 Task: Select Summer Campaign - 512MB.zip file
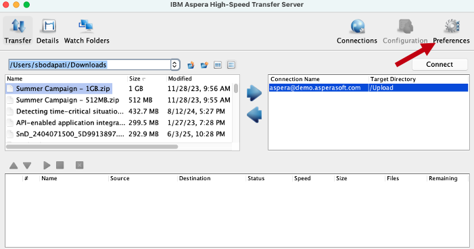[68, 100]
